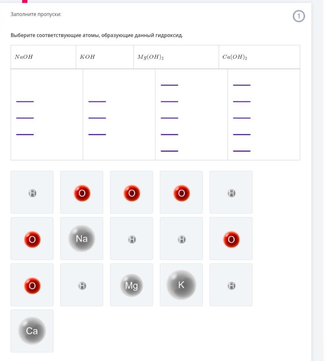Screen dimensions: 327x361
Task: Select the O atom directly left of Na
Action: pyautogui.click(x=32, y=239)
